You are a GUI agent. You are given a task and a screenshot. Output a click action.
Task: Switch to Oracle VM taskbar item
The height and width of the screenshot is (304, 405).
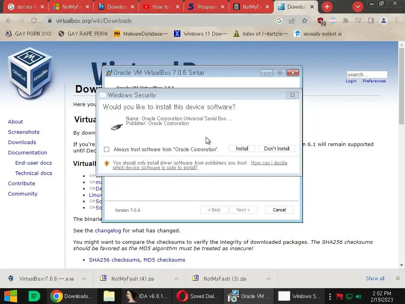tap(249, 296)
